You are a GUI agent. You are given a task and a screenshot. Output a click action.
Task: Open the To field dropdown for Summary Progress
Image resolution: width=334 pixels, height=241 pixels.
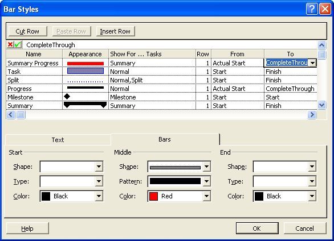point(312,63)
